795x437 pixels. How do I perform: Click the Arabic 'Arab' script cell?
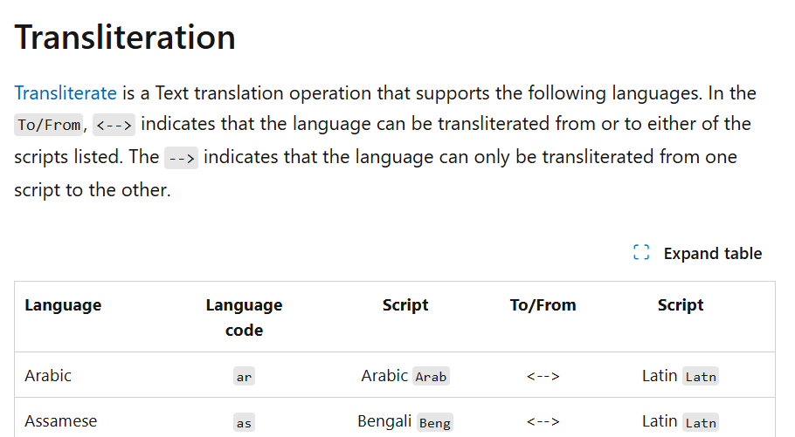coord(405,376)
